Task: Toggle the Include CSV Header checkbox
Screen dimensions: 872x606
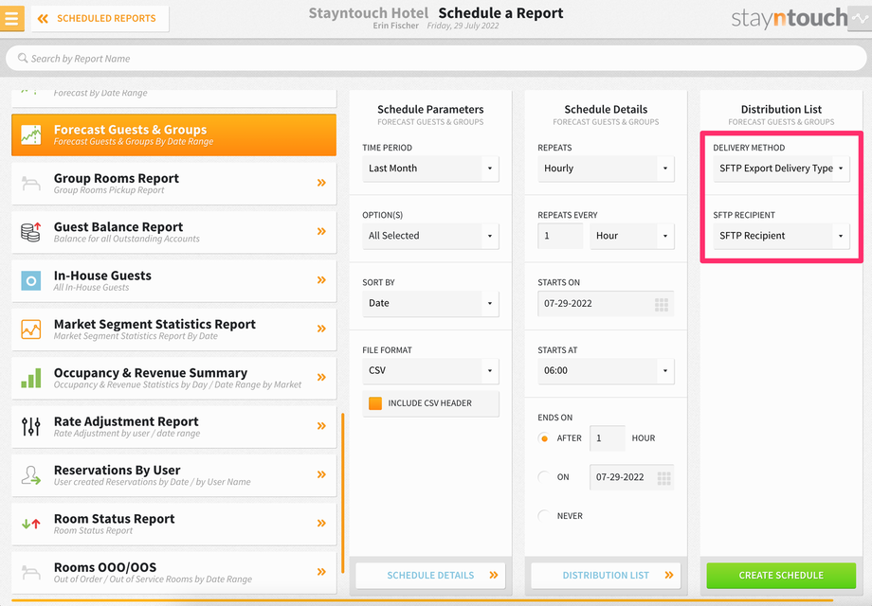Action: click(x=375, y=403)
